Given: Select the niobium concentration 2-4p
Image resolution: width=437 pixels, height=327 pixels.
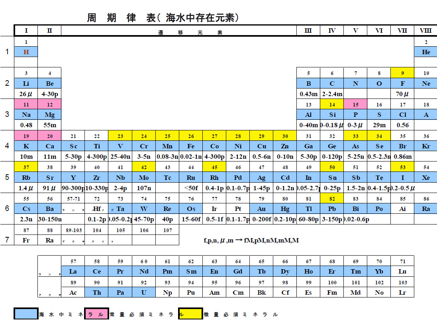Looking at the screenshot, I should [120, 188].
